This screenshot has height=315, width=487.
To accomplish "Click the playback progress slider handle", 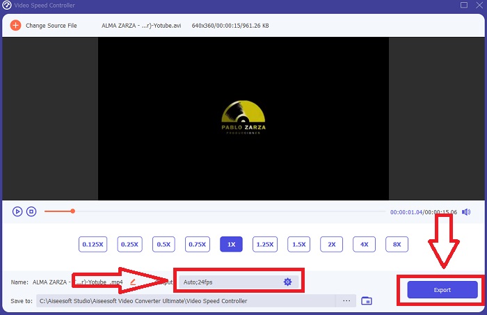I will click(x=72, y=211).
